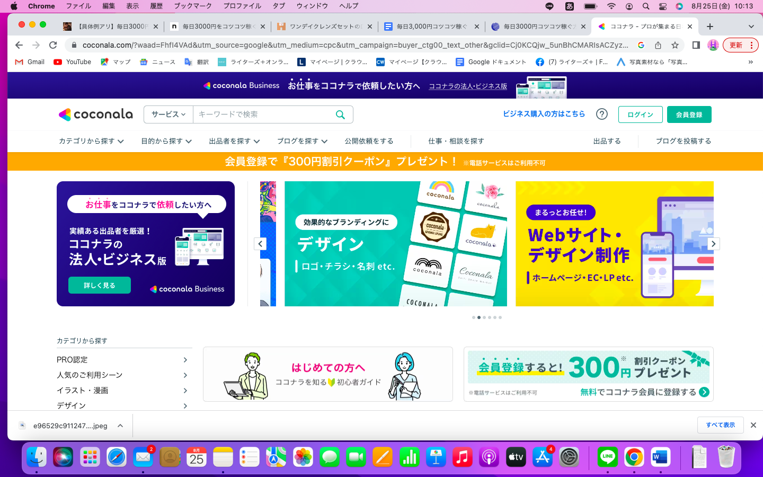Open System Preferences in the Dock

pyautogui.click(x=569, y=457)
